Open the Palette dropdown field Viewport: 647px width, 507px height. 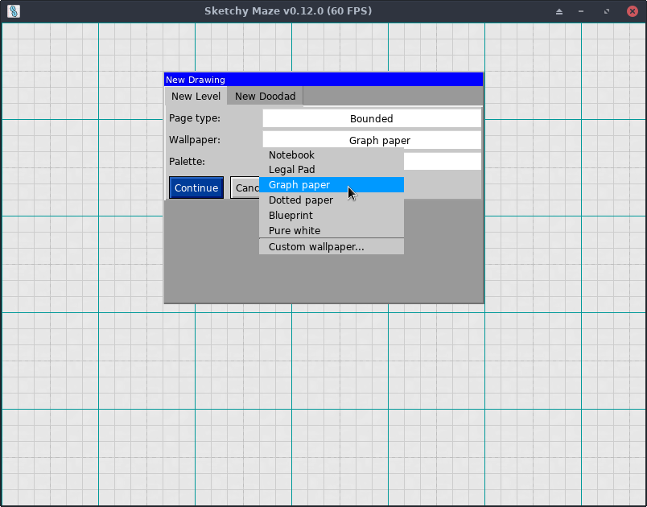click(442, 161)
